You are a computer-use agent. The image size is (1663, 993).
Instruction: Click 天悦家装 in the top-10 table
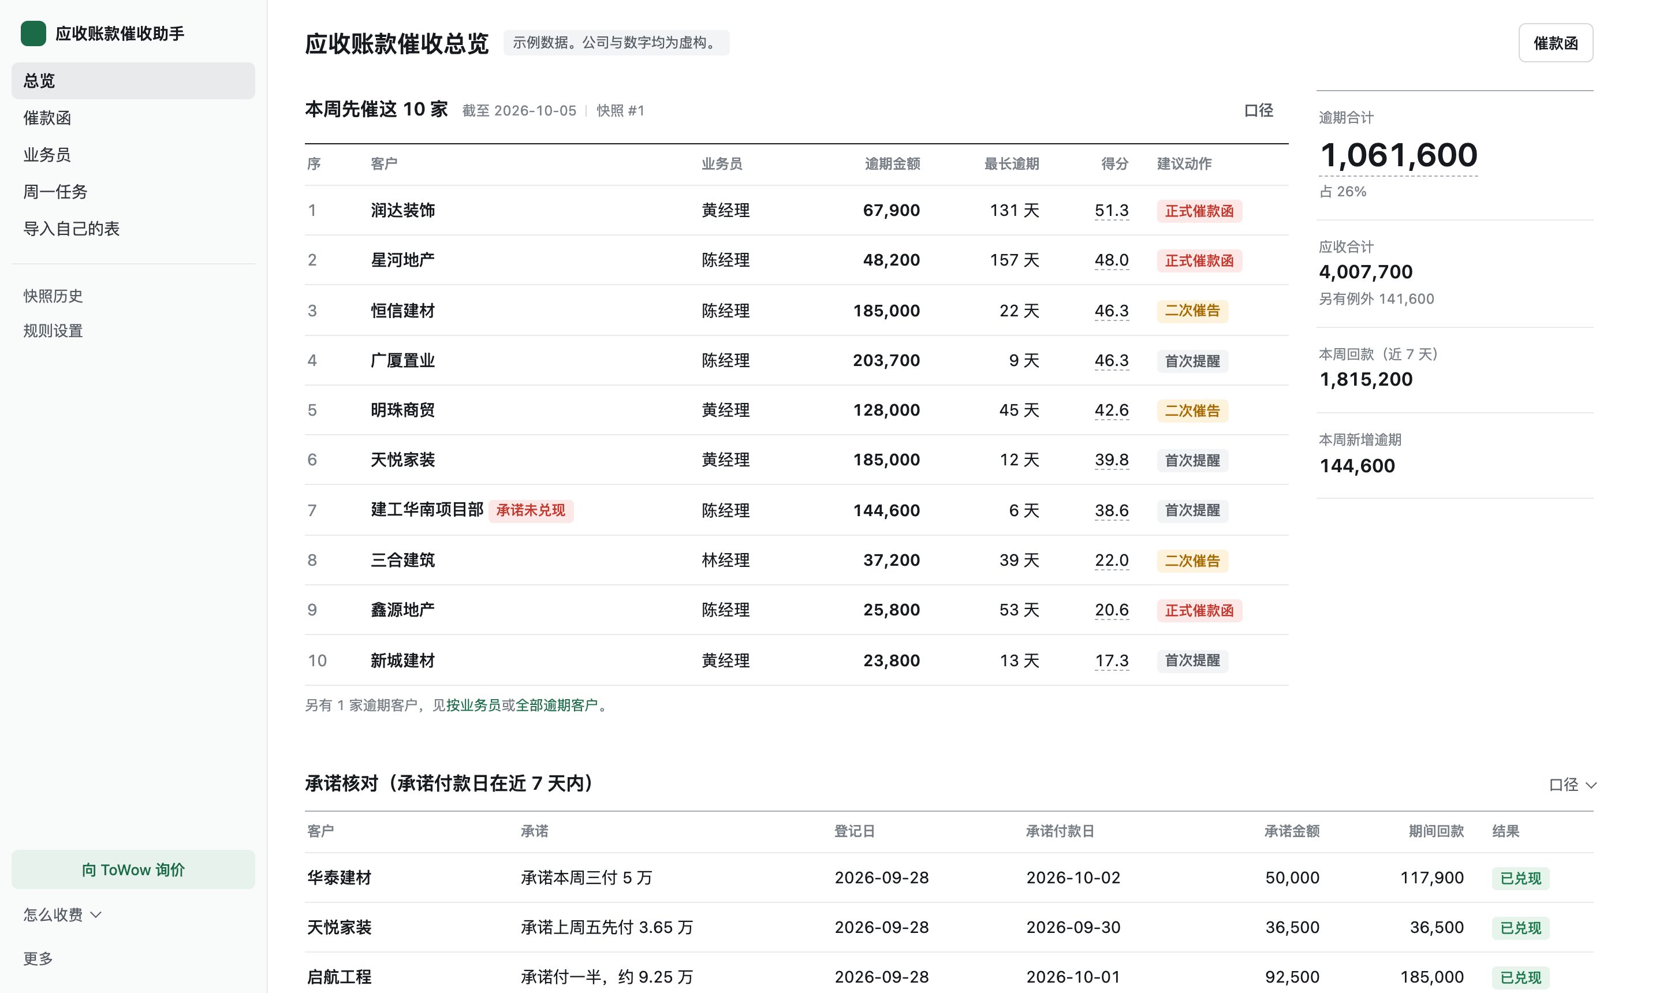coord(403,460)
